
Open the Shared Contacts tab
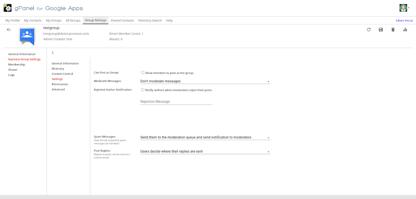coord(122,20)
